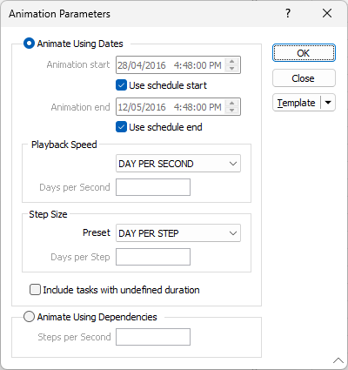Open the Template button dropdown arrow

click(328, 103)
